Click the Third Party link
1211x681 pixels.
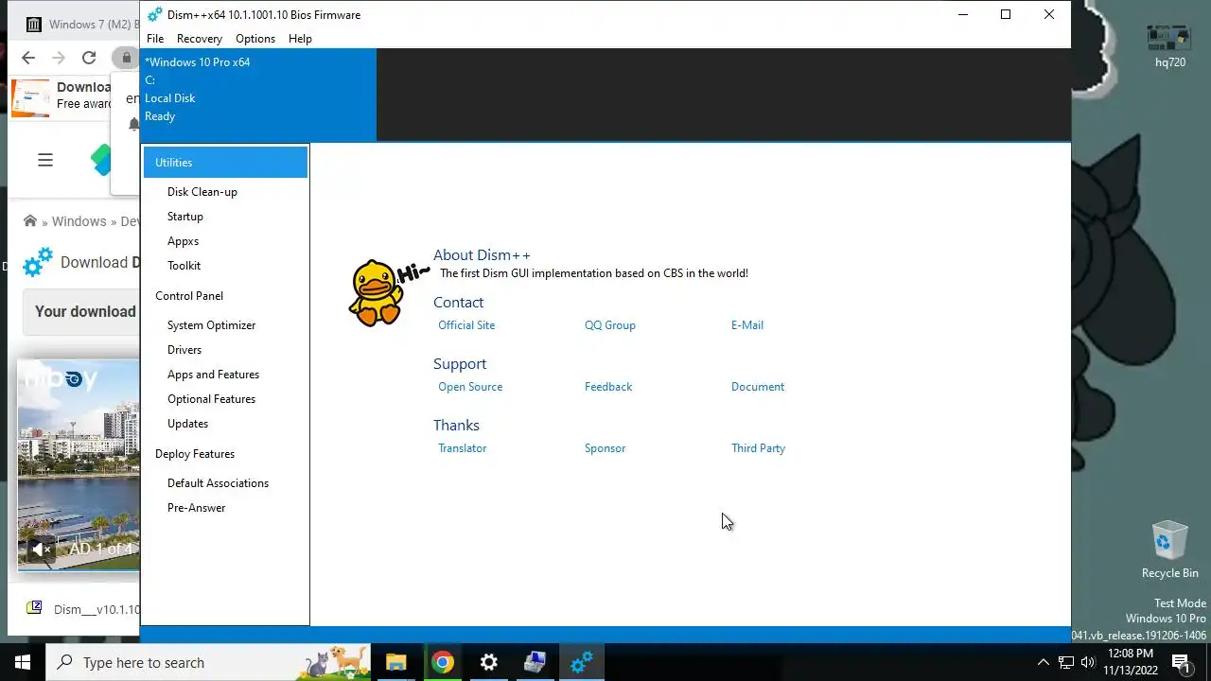click(x=758, y=448)
